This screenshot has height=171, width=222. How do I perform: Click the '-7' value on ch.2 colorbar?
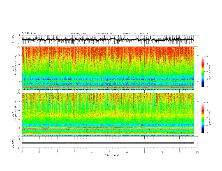(x=207, y=133)
